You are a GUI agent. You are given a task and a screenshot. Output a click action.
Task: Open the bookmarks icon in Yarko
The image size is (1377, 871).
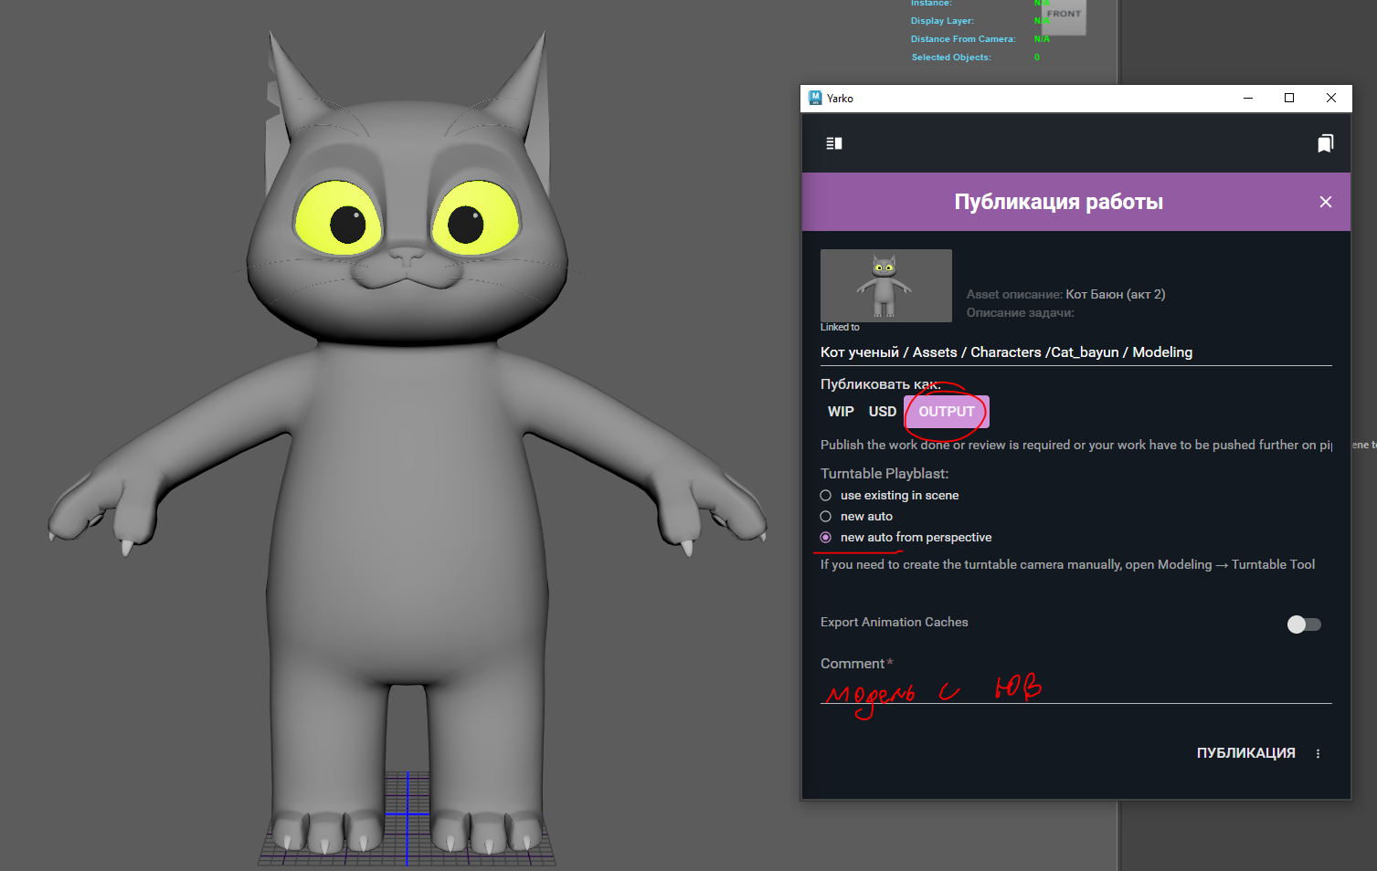[1325, 143]
